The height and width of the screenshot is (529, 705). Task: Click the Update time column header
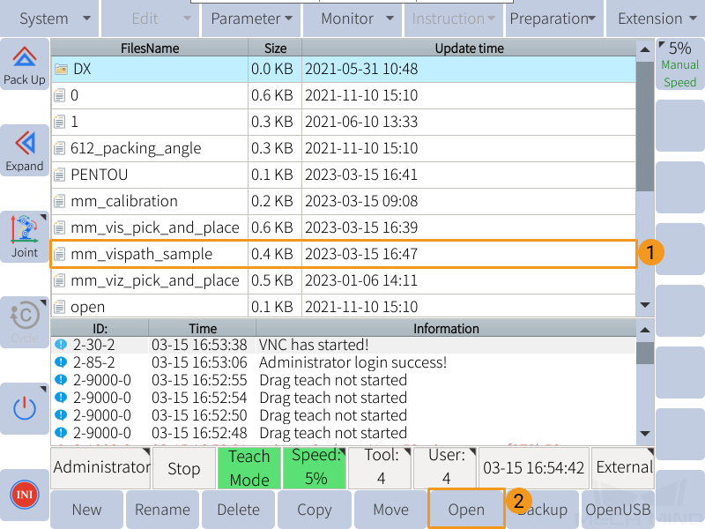[x=469, y=48]
